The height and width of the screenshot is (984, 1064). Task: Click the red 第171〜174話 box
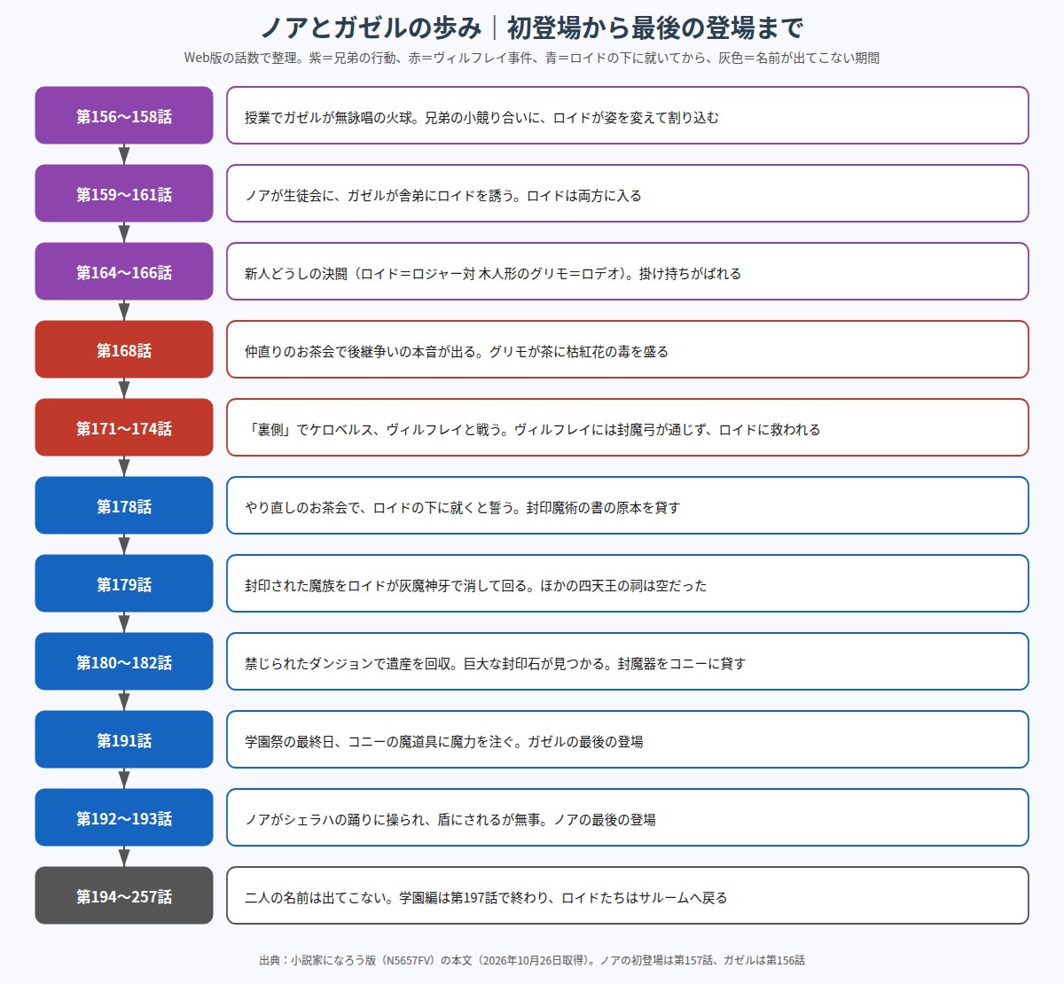pyautogui.click(x=124, y=427)
